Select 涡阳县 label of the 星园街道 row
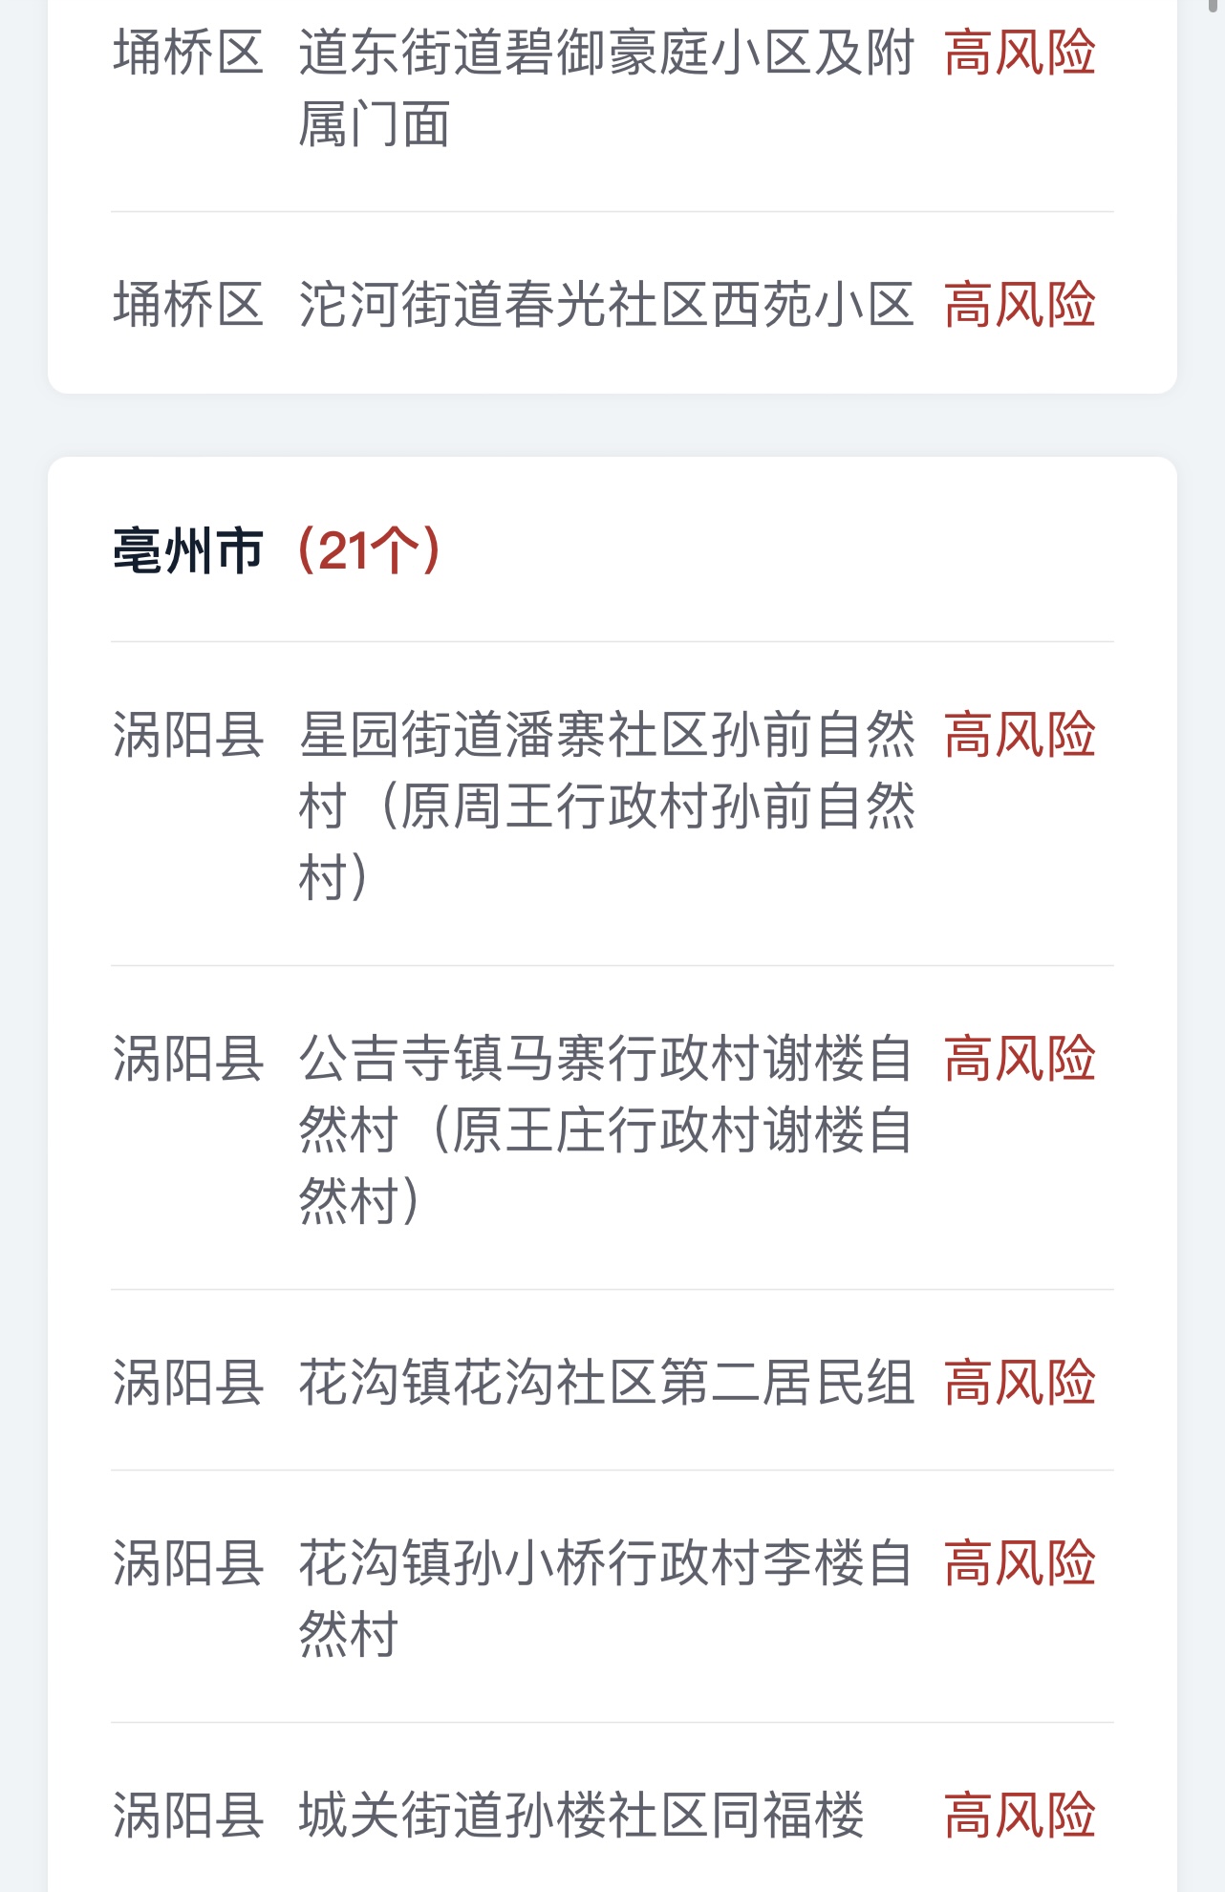The height and width of the screenshot is (1892, 1225). (x=188, y=734)
